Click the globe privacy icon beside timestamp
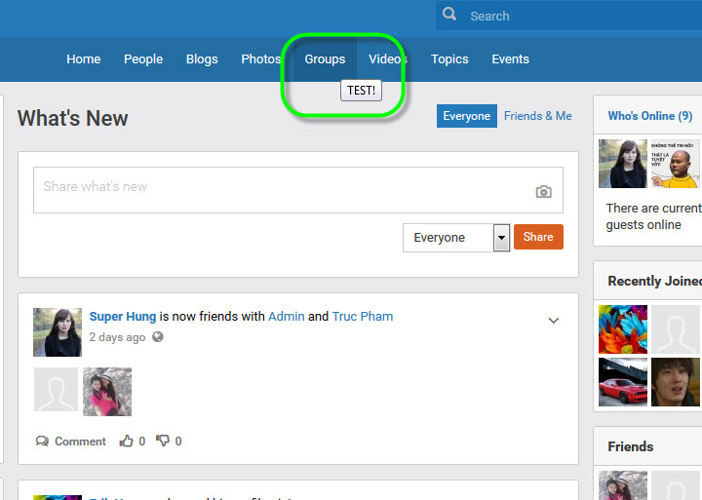The width and height of the screenshot is (702, 500). pyautogui.click(x=158, y=337)
